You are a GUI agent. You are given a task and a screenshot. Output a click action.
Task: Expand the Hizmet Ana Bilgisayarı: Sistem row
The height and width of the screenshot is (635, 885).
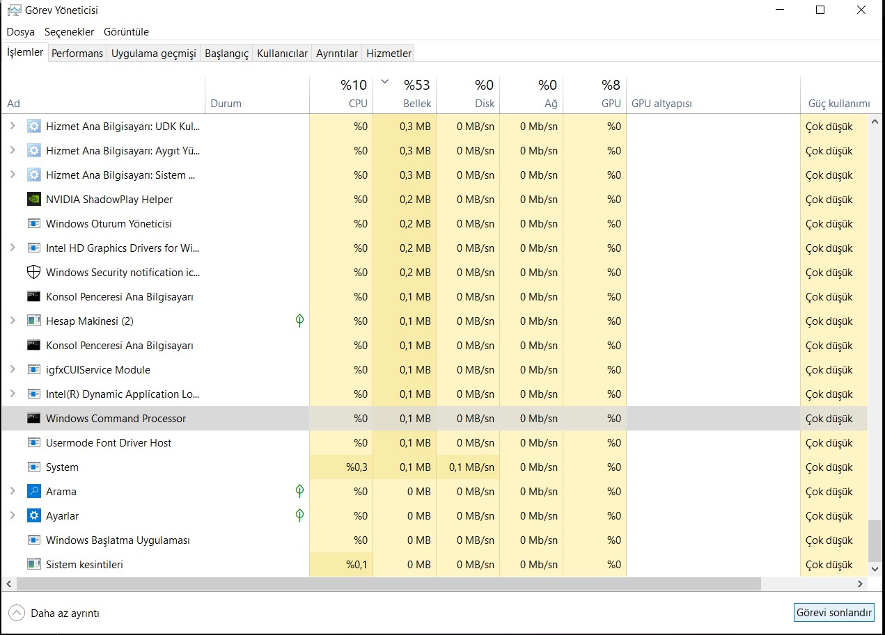coord(12,175)
